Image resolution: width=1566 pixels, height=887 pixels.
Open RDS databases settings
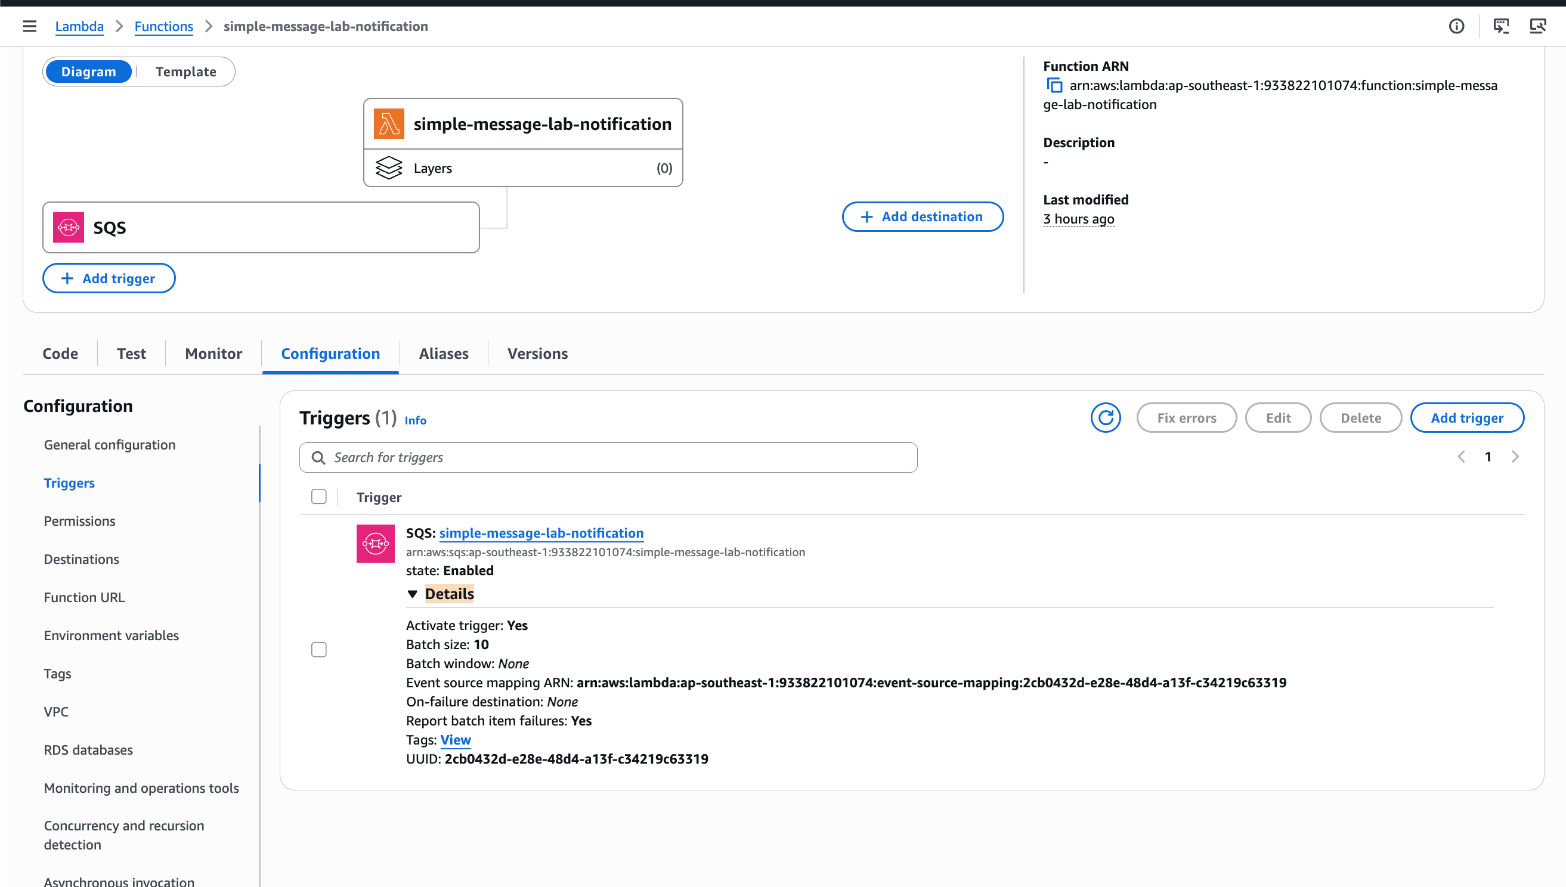click(x=88, y=750)
